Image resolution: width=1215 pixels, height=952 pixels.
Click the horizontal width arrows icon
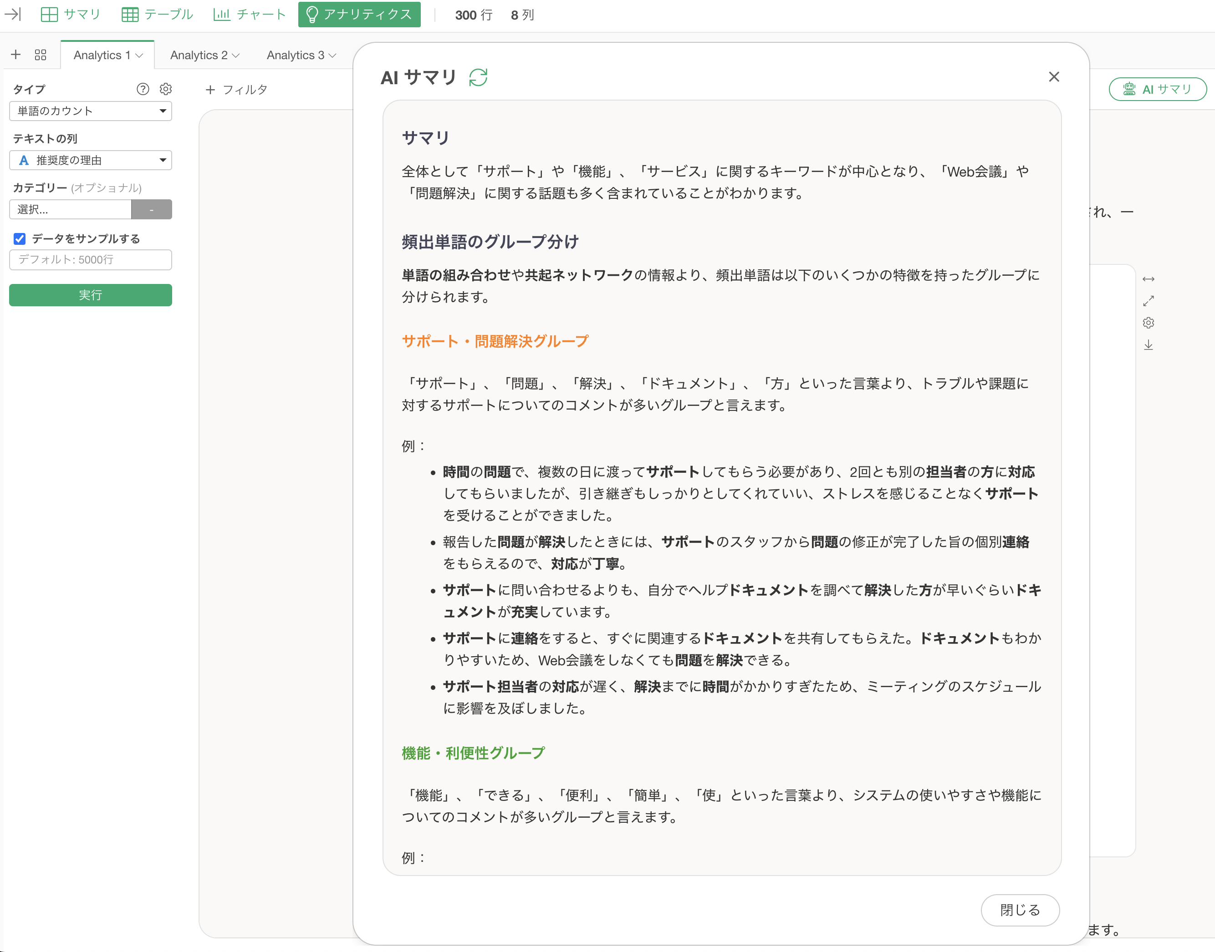point(1148,279)
